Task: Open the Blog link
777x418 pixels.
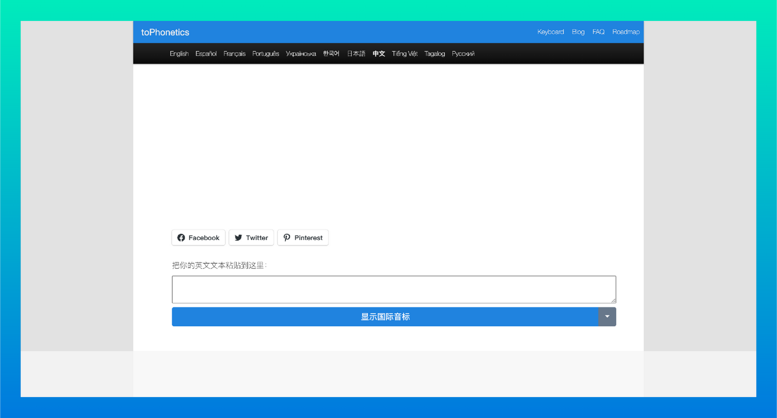Action: (578, 32)
